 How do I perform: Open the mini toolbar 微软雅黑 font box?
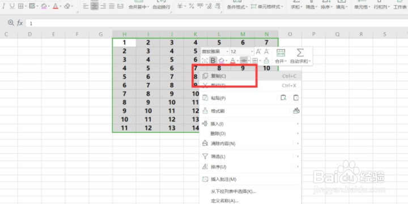click(x=215, y=51)
